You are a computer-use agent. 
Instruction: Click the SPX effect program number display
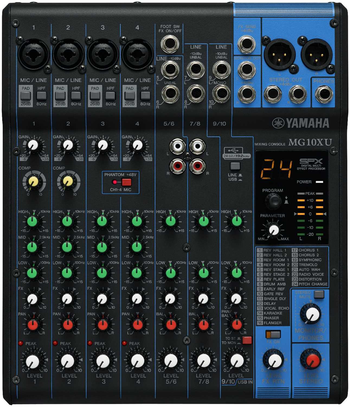(x=276, y=169)
